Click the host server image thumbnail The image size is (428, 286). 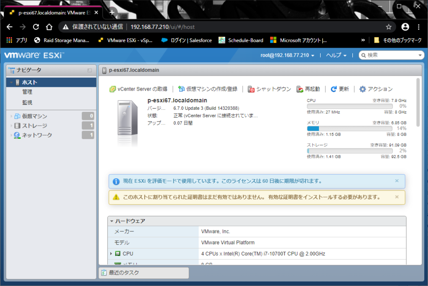pos(127,118)
